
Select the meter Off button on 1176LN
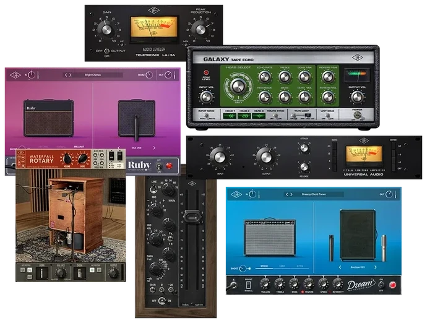coord(393,168)
